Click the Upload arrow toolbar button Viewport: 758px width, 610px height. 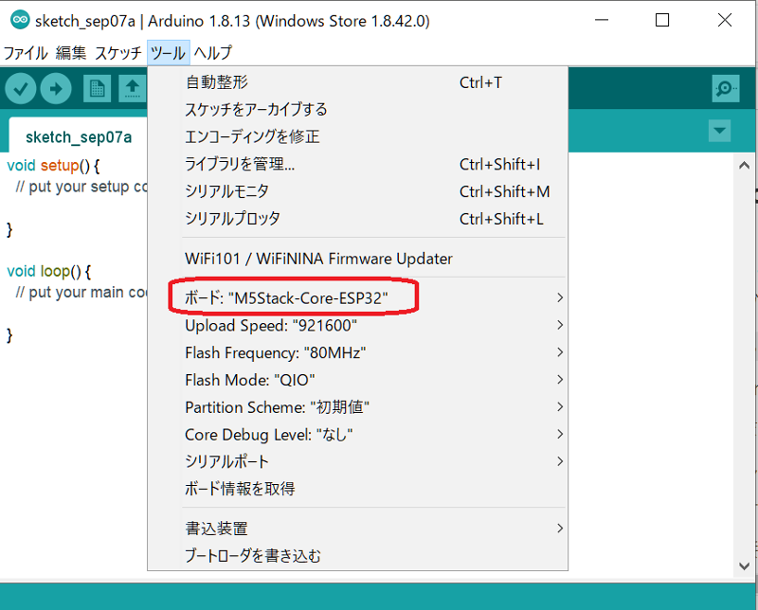coord(56,88)
